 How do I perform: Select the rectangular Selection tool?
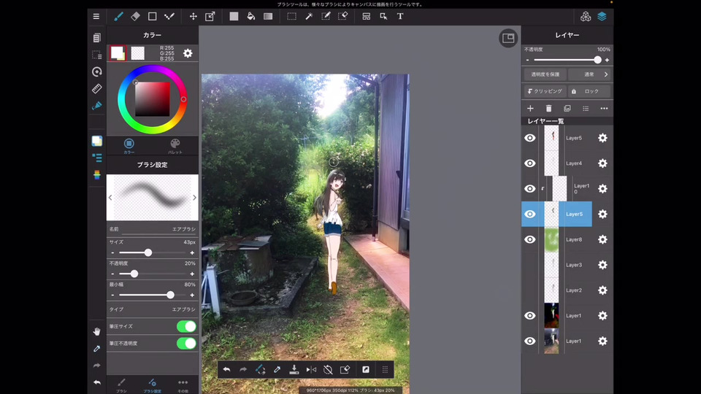click(291, 17)
